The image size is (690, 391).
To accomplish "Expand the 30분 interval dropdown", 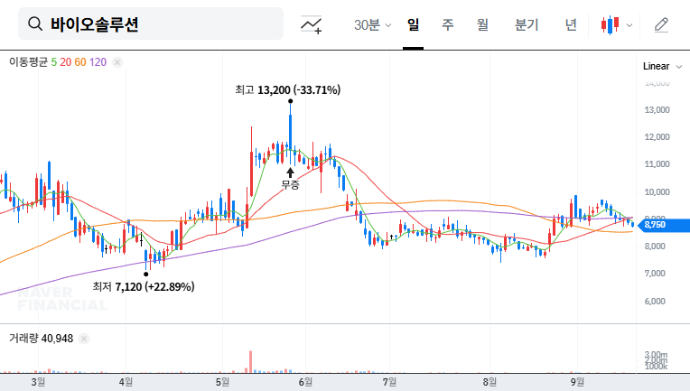I will pyautogui.click(x=372, y=25).
